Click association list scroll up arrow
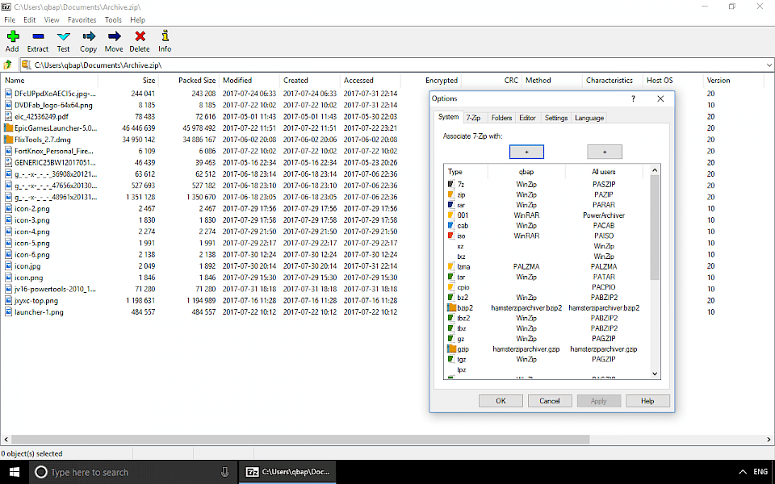The width and height of the screenshot is (775, 484). point(655,170)
